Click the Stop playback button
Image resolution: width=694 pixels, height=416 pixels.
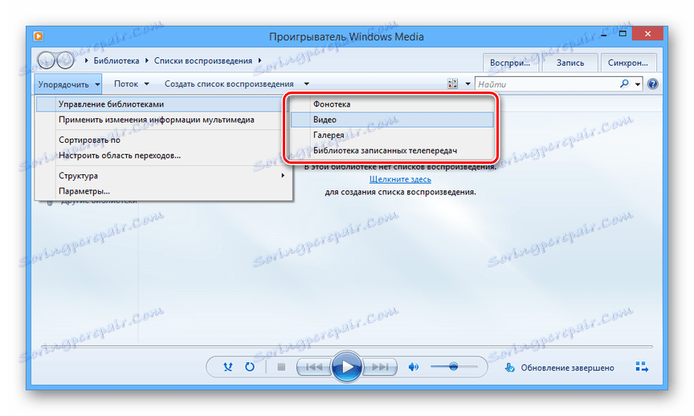coord(281,367)
